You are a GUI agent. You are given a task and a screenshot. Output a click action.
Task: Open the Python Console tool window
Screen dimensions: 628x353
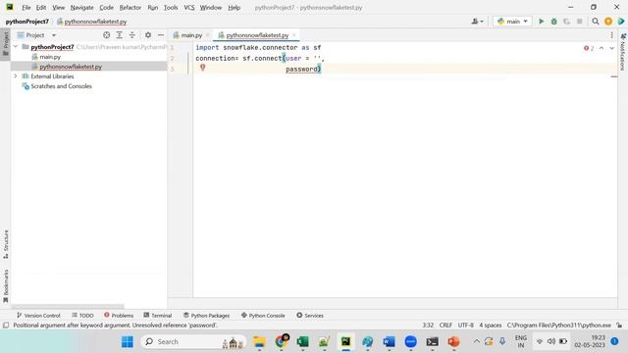[x=263, y=316]
